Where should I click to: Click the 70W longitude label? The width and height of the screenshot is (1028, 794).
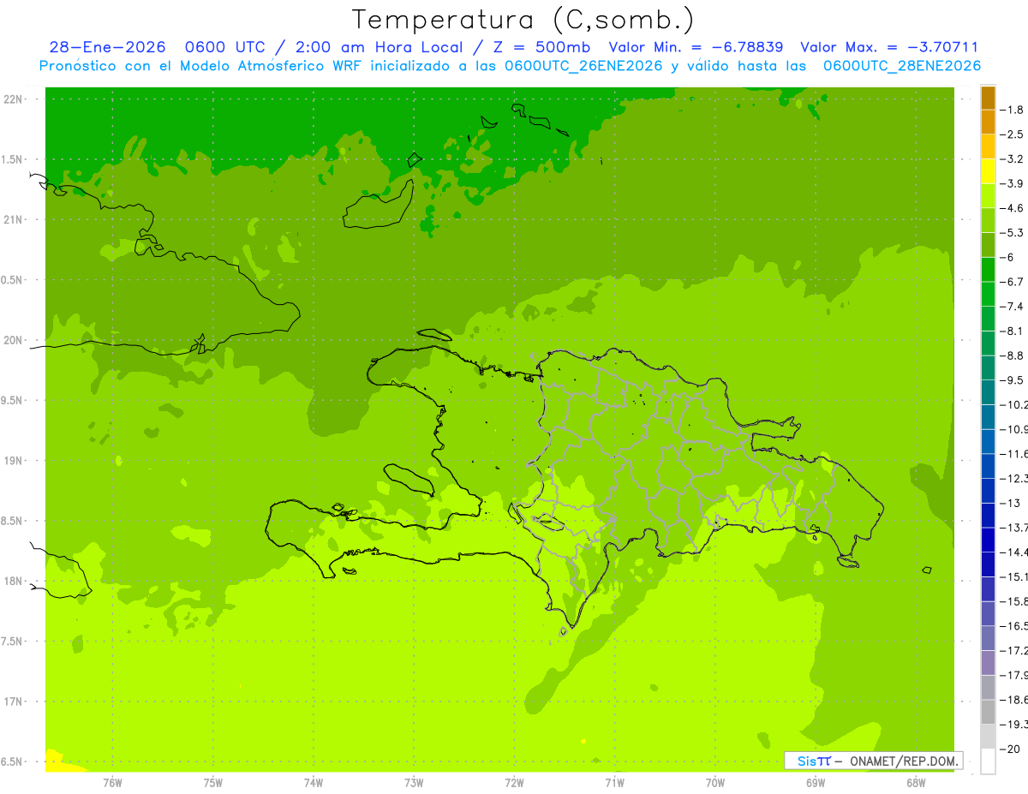tap(715, 783)
